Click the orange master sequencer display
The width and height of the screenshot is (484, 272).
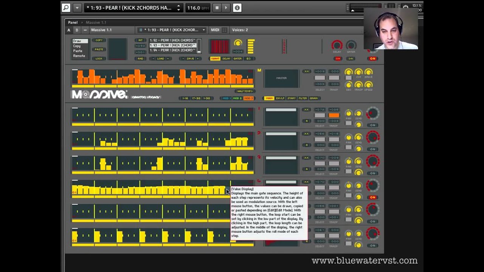point(163,77)
